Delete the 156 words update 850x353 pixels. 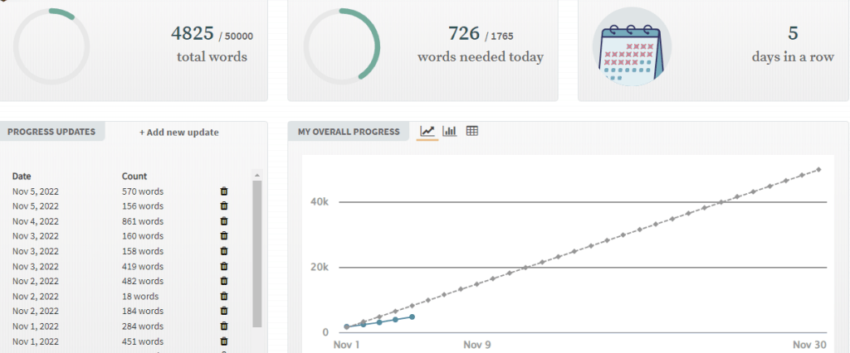(223, 206)
